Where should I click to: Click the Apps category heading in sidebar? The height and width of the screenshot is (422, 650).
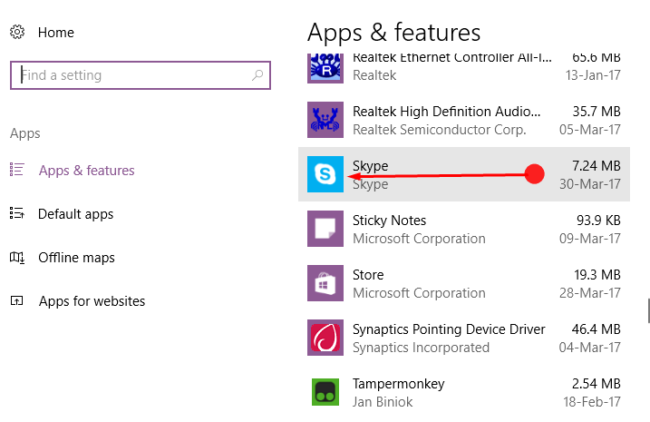(x=24, y=133)
